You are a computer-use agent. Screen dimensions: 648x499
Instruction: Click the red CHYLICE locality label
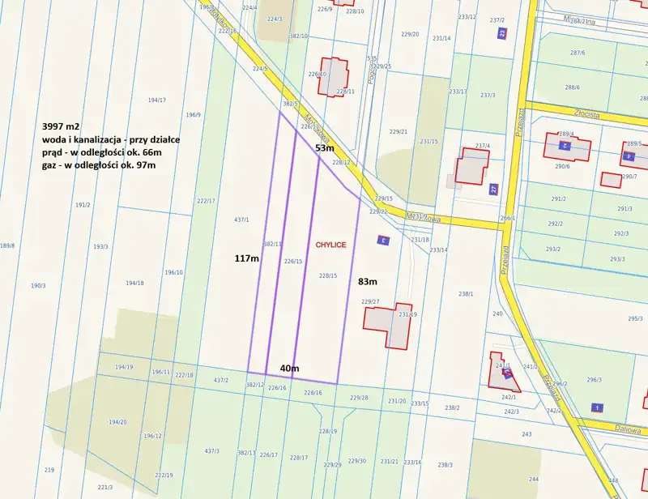(331, 244)
